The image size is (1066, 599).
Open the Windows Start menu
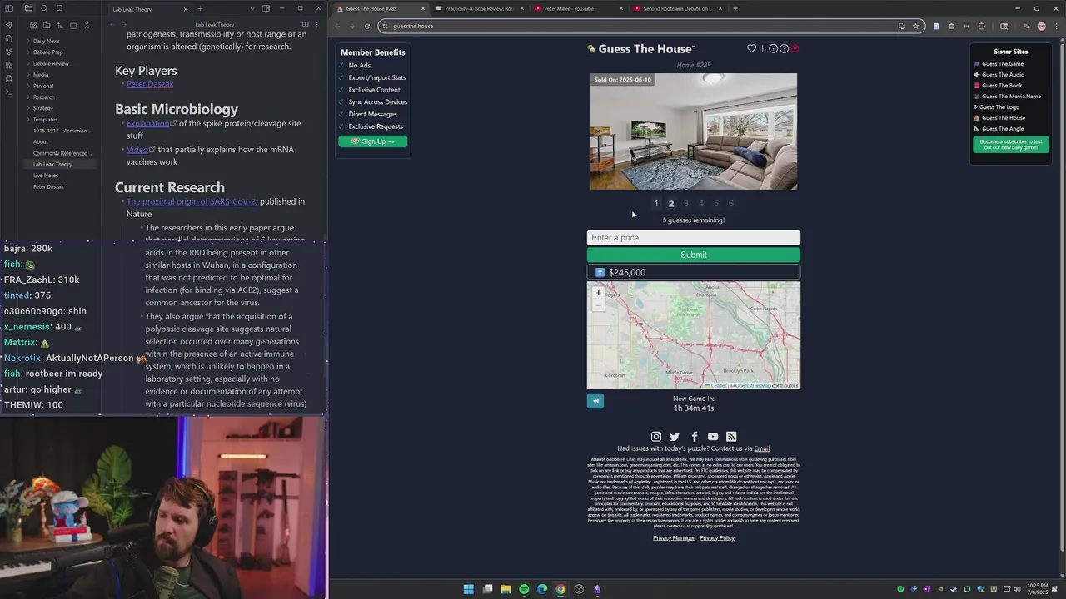468,589
